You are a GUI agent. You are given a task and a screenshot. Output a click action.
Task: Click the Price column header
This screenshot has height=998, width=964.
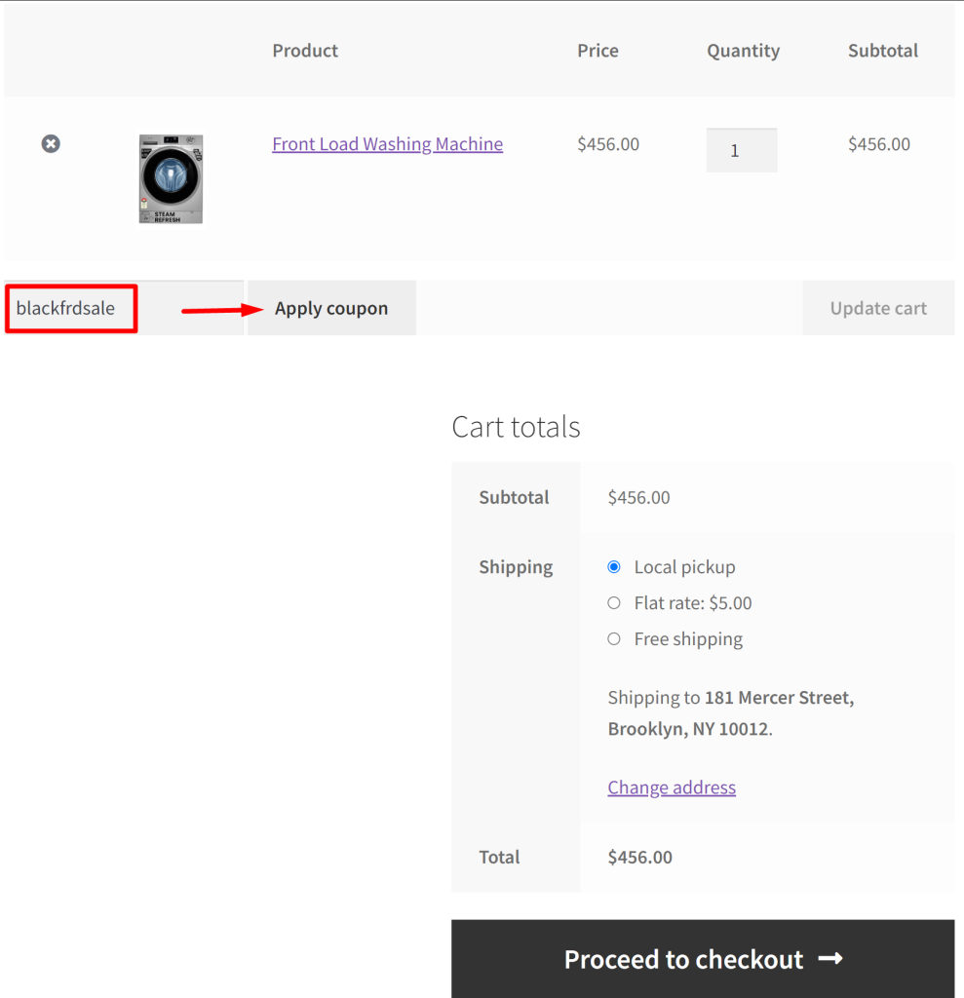click(598, 51)
